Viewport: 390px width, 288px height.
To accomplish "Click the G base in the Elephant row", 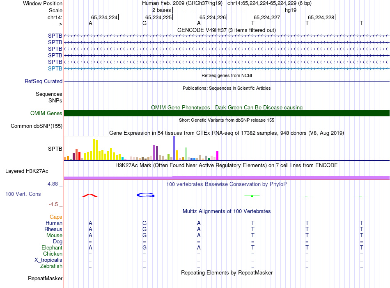I will [x=145, y=247].
